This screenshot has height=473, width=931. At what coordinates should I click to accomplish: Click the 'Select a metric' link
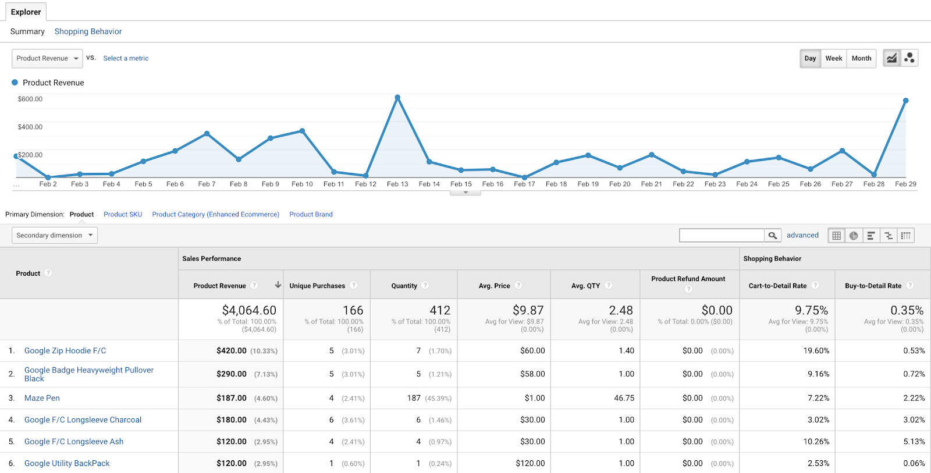pos(126,58)
